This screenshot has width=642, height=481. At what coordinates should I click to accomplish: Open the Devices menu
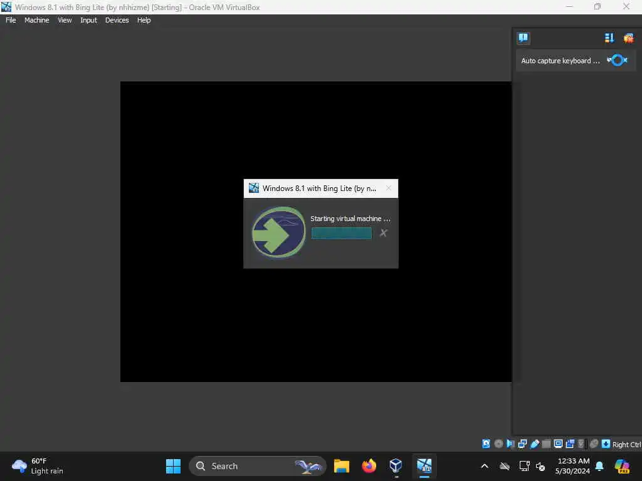click(x=117, y=20)
